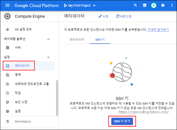
Task: Open 영역 in the sidebar
Action: tap(18, 75)
